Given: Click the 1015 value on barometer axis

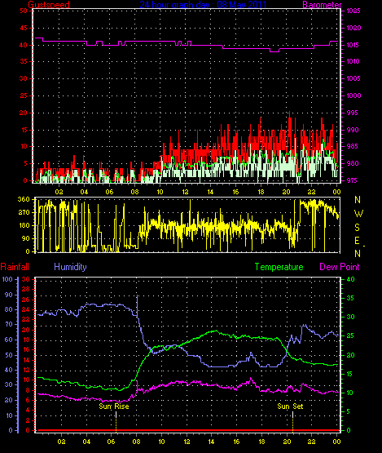Looking at the screenshot, I should click(x=353, y=45).
